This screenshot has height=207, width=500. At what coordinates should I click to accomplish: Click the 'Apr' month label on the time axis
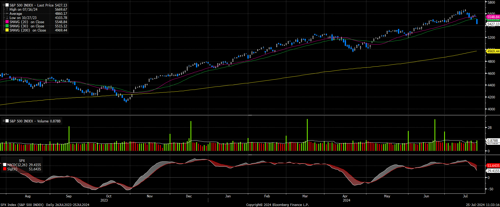[x=345, y=196]
